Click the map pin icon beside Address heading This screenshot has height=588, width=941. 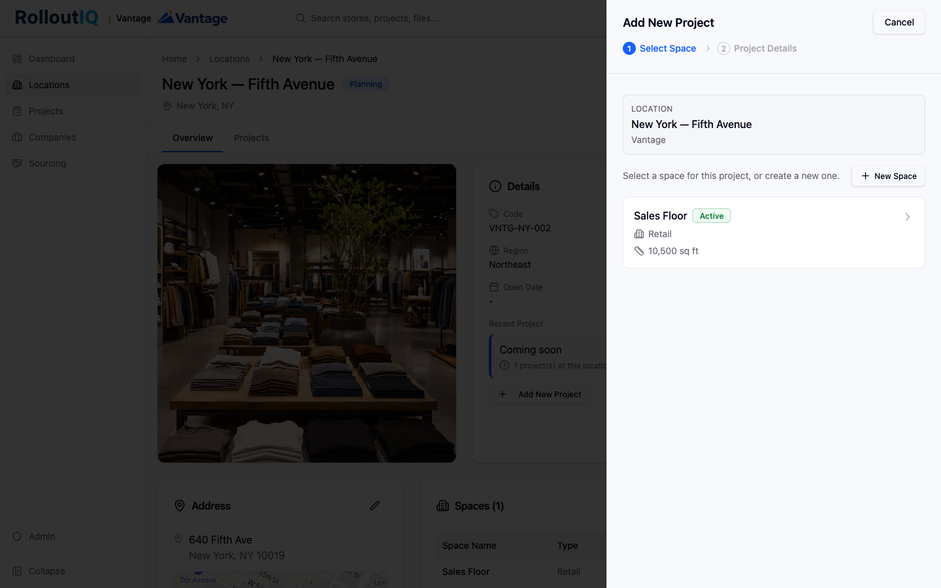(180, 506)
